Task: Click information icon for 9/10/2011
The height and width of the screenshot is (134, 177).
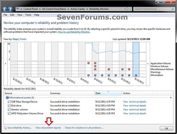Action: click(122, 75)
